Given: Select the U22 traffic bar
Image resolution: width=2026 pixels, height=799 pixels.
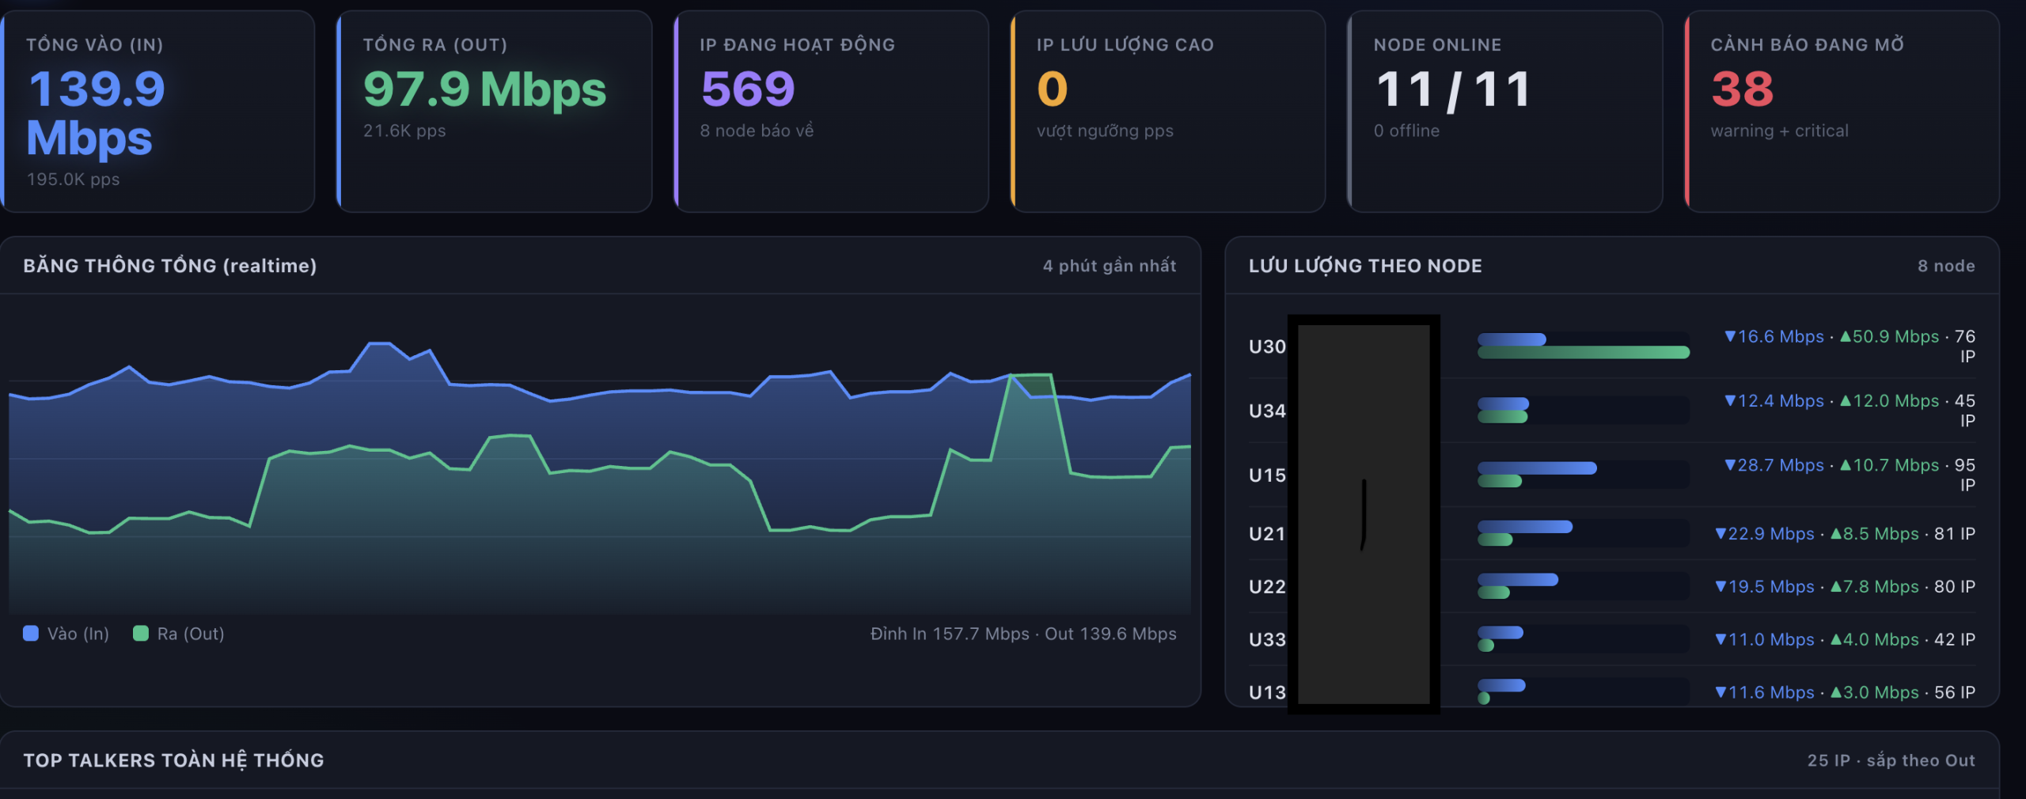Looking at the screenshot, I should 1583,586.
